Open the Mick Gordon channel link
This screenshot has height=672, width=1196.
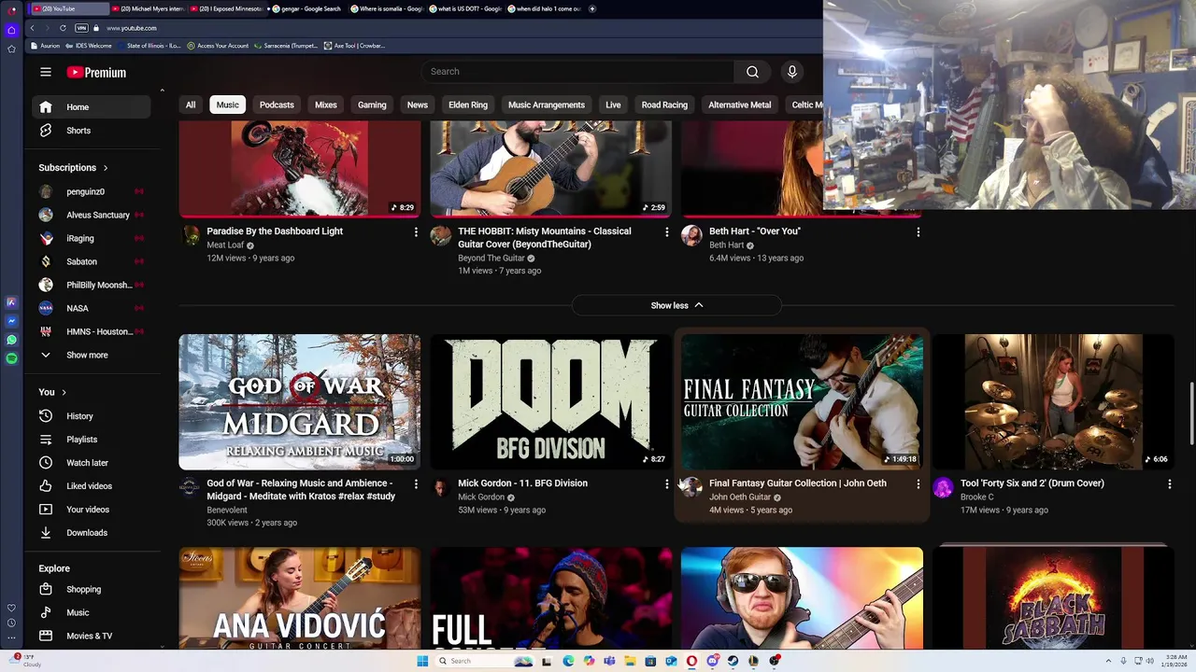click(x=481, y=497)
